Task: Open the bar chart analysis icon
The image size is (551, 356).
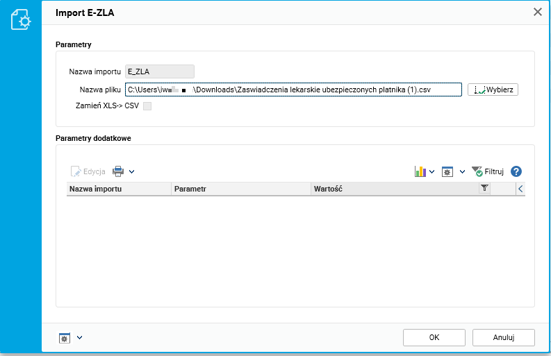Action: coord(420,171)
